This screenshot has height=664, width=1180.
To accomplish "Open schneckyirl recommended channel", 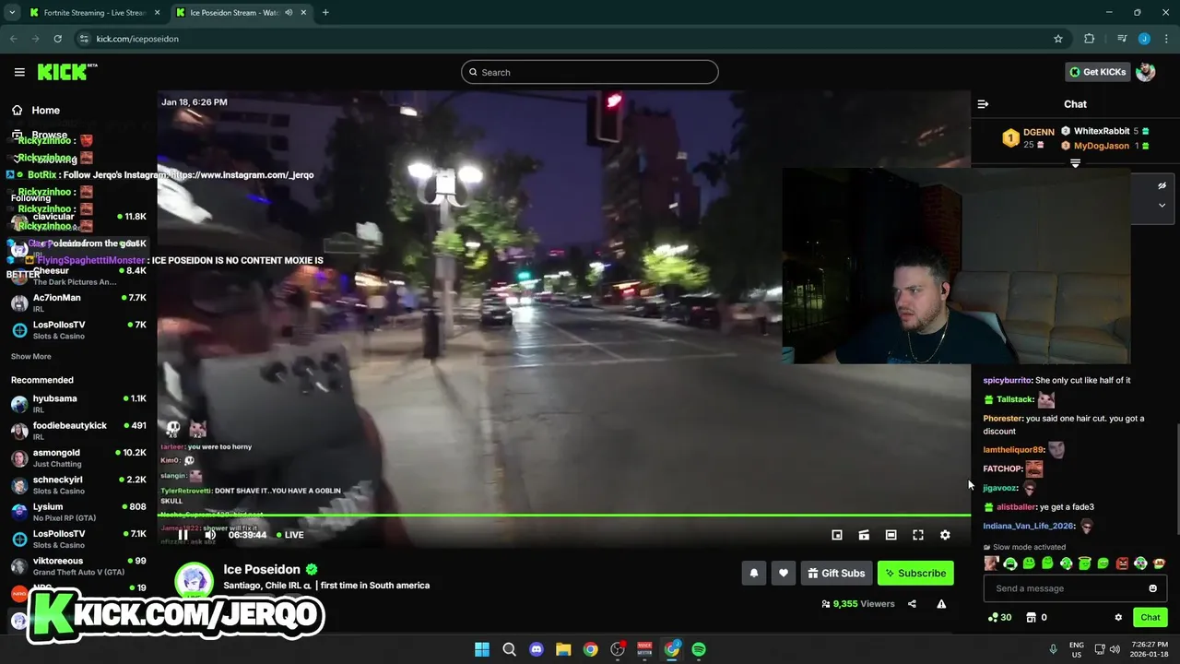I will [78, 485].
